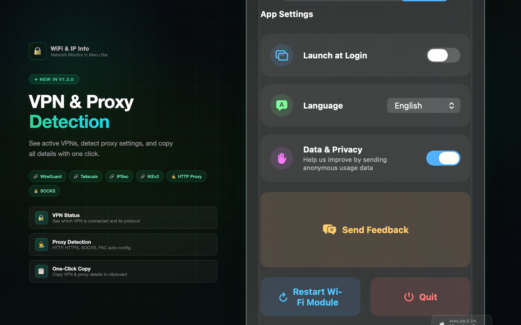Quit the app with the Quit button
Screen dimensions: 521x325
[420, 297]
